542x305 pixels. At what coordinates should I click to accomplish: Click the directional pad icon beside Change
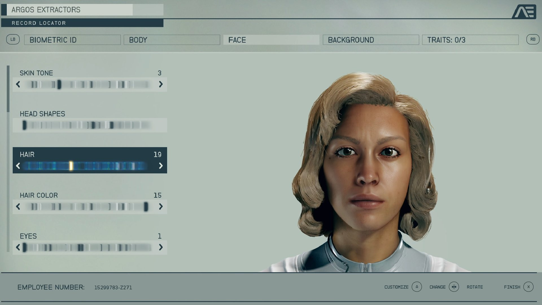[454, 287]
